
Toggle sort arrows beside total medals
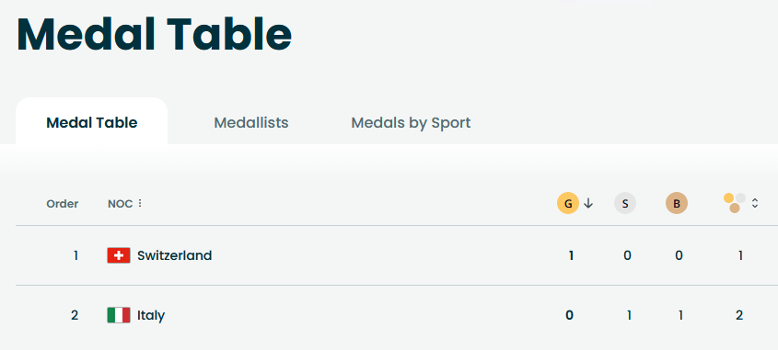tap(755, 203)
